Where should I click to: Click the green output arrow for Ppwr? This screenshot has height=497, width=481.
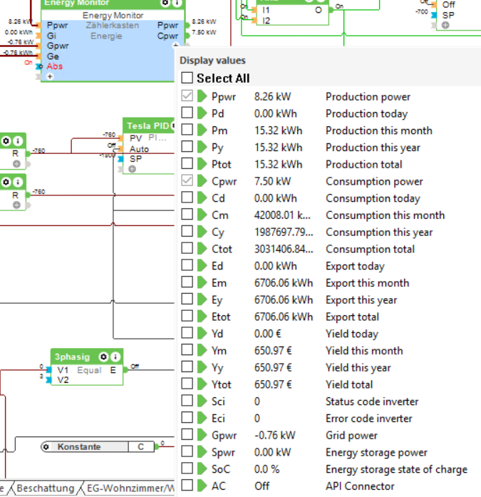(x=202, y=96)
